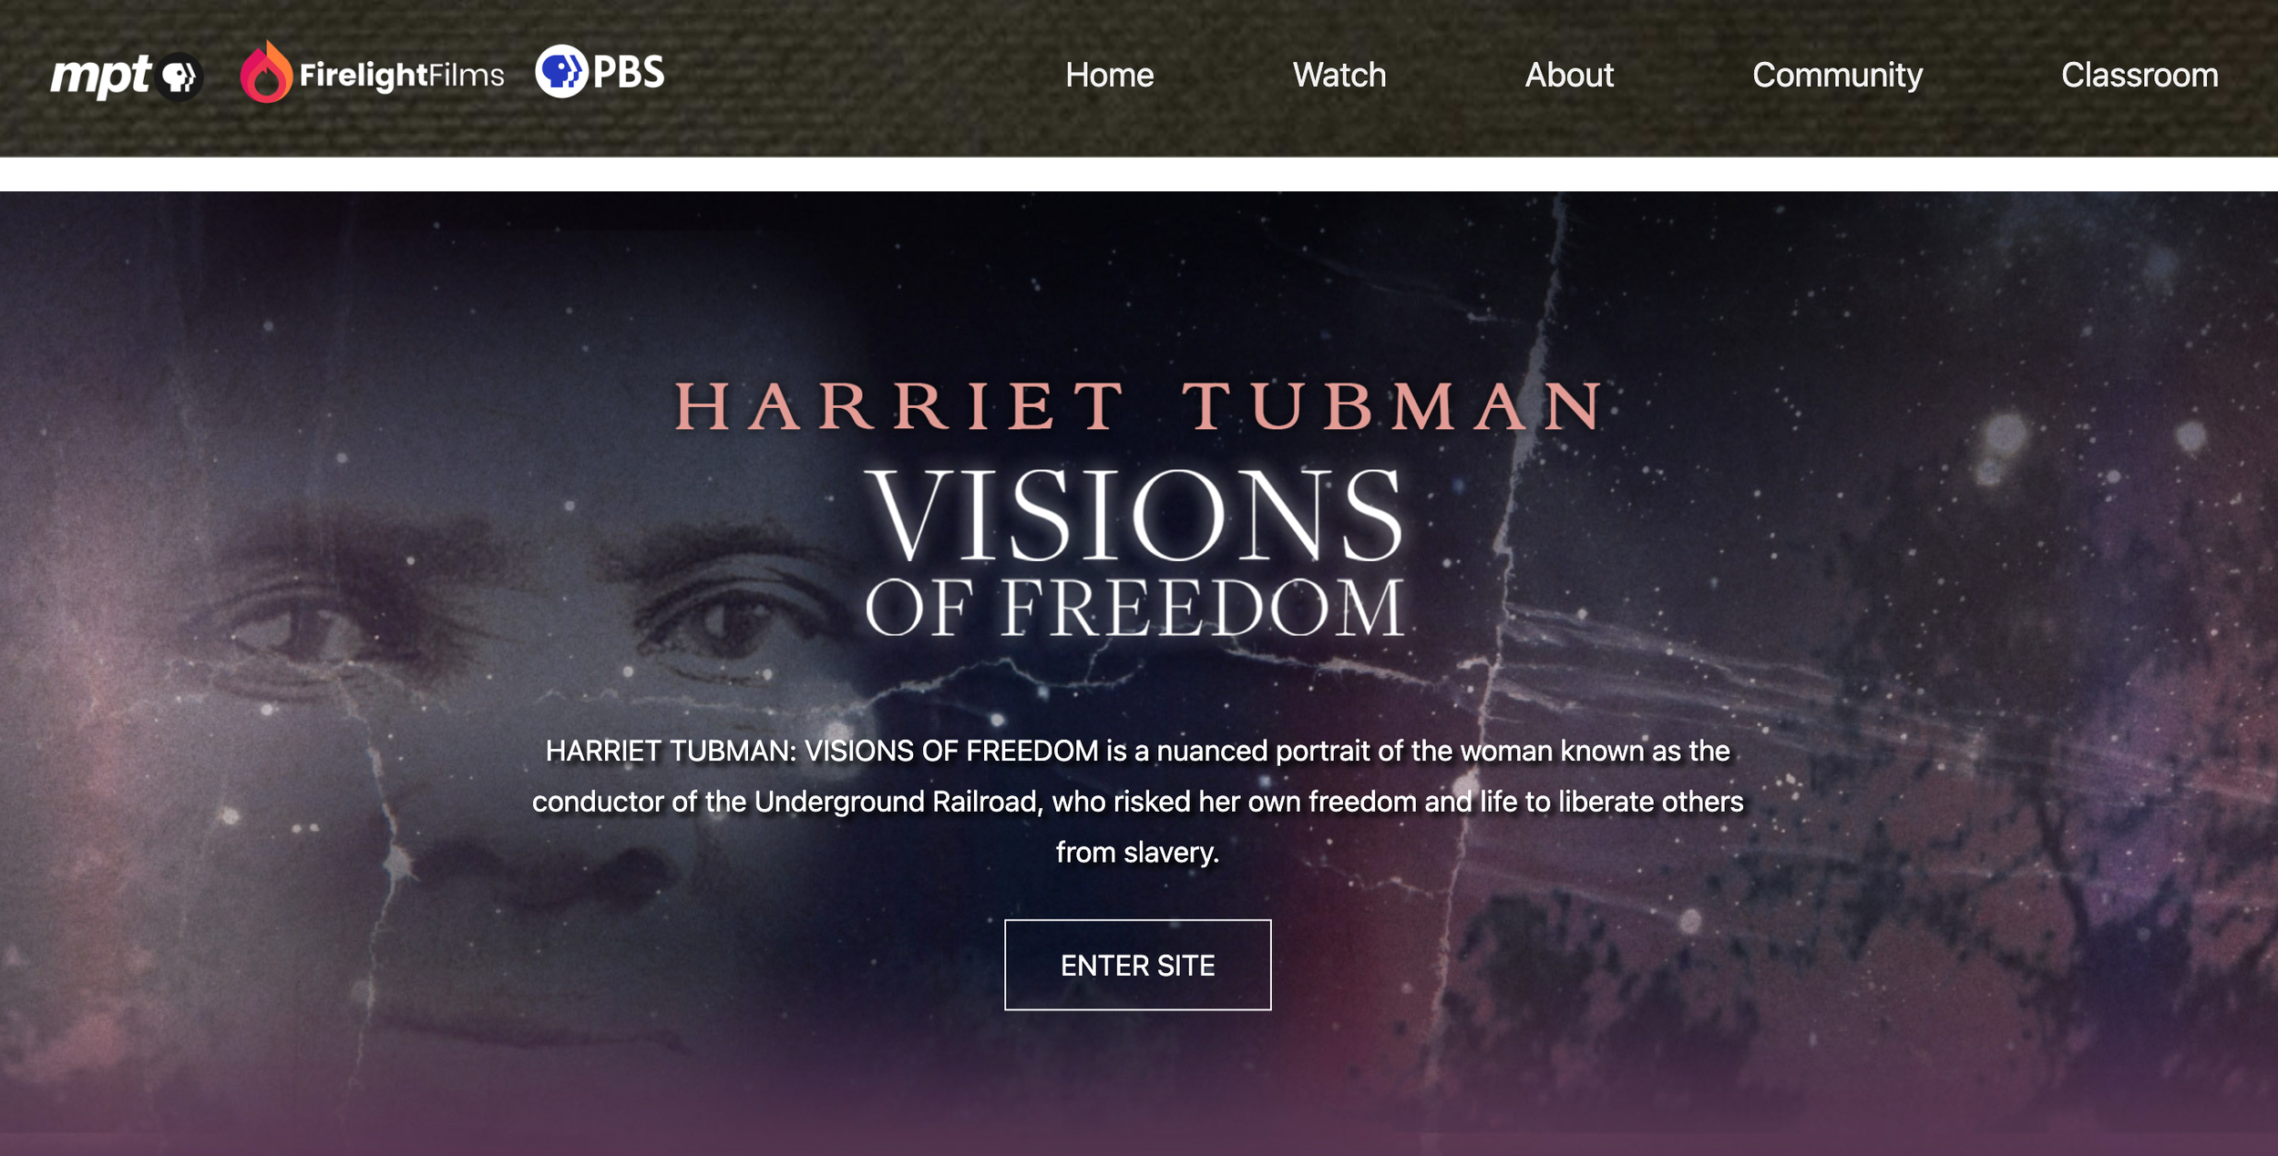Viewport: 2278px width, 1156px height.
Task: Open the Watch navigation link
Action: [x=1339, y=75]
